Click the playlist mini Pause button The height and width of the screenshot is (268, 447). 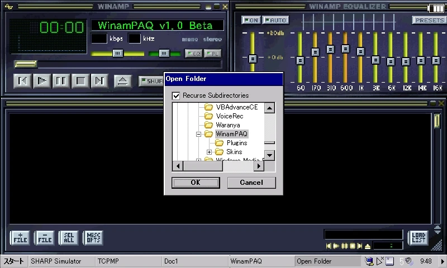click(x=344, y=246)
